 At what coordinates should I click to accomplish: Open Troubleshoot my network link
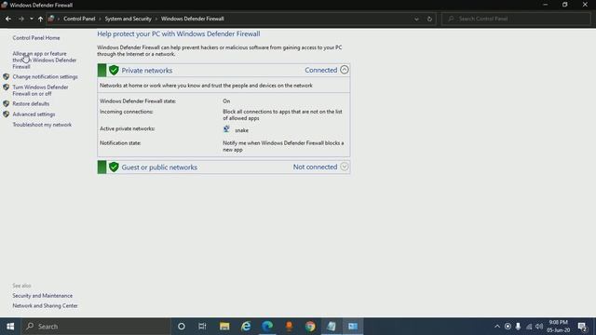42,125
